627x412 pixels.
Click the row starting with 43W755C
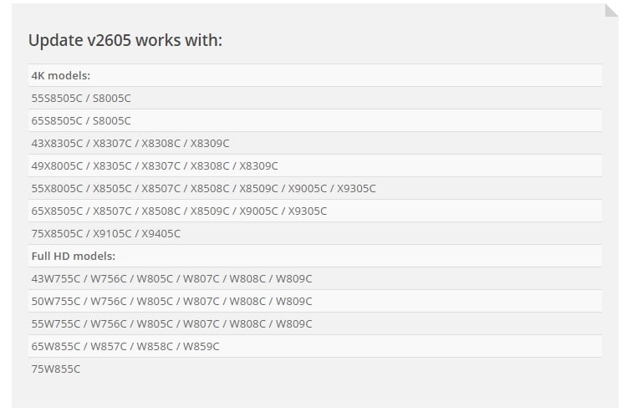pyautogui.click(x=171, y=278)
